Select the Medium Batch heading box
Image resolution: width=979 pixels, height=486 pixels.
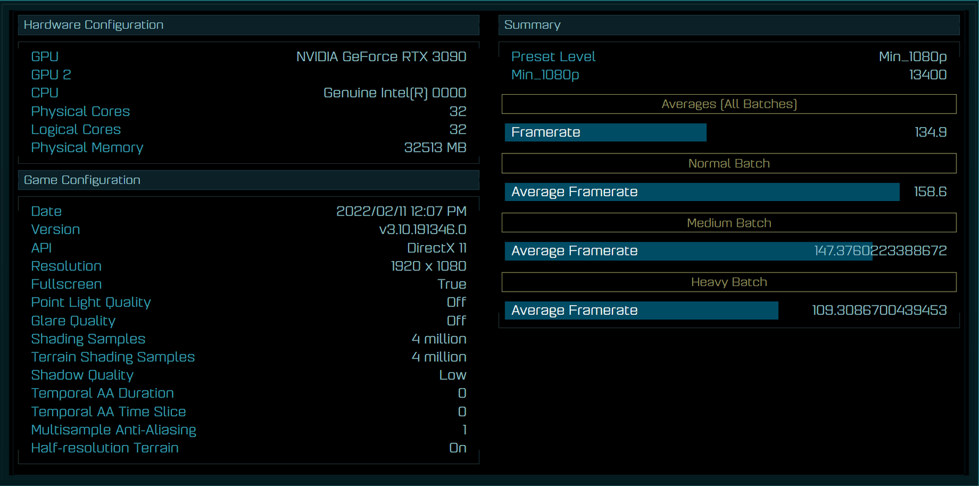click(x=729, y=223)
